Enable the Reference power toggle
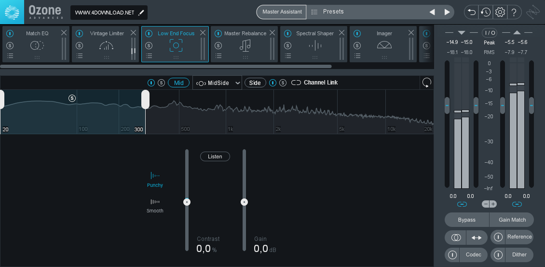The height and width of the screenshot is (267, 545). click(x=498, y=237)
